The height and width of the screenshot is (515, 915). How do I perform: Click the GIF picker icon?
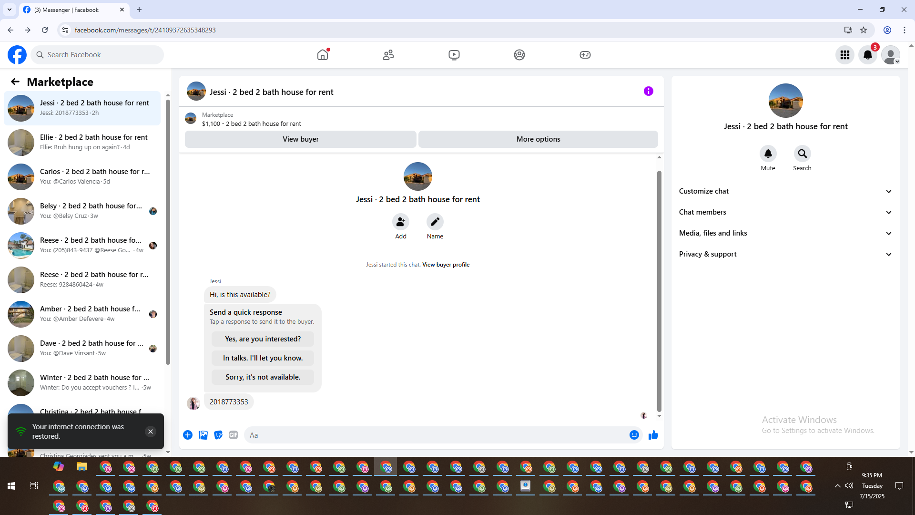tap(233, 435)
